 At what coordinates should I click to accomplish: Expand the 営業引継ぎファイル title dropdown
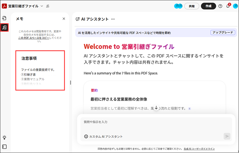point(42,6)
